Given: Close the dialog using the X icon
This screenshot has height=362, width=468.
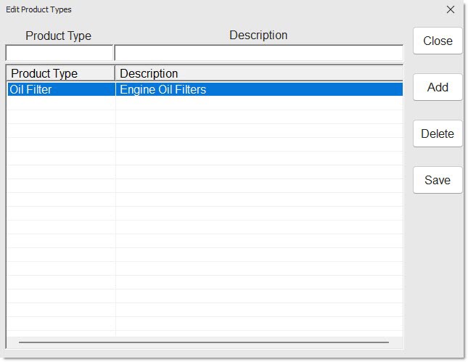Looking at the screenshot, I should (x=450, y=9).
